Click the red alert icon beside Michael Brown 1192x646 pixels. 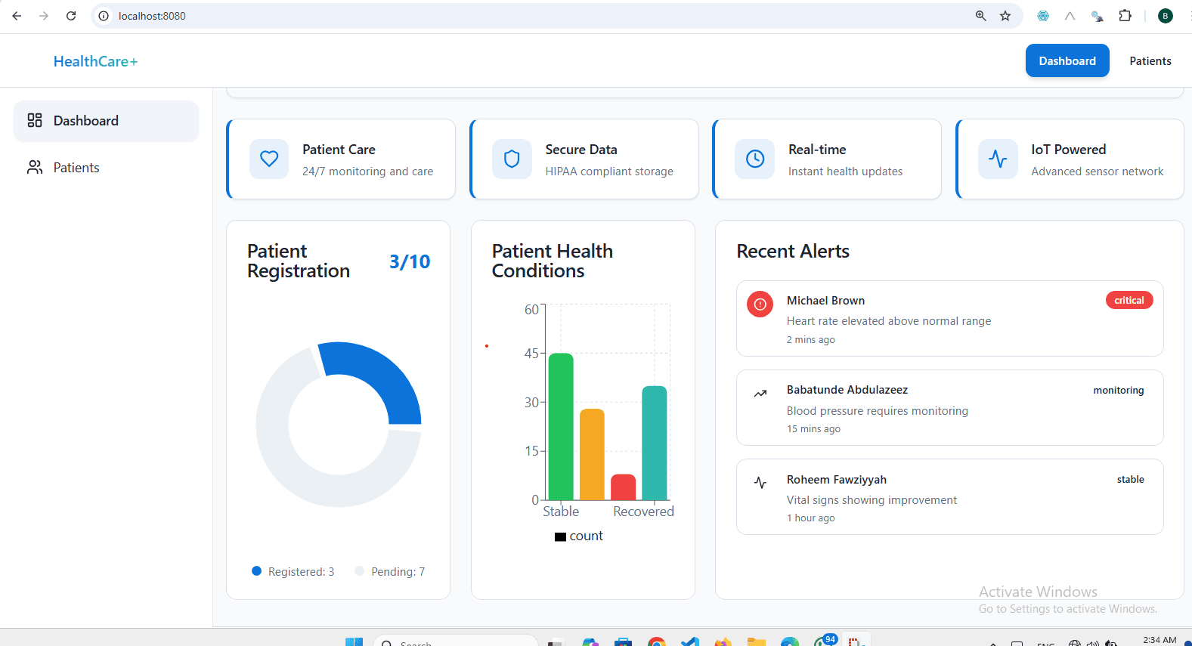pos(760,304)
